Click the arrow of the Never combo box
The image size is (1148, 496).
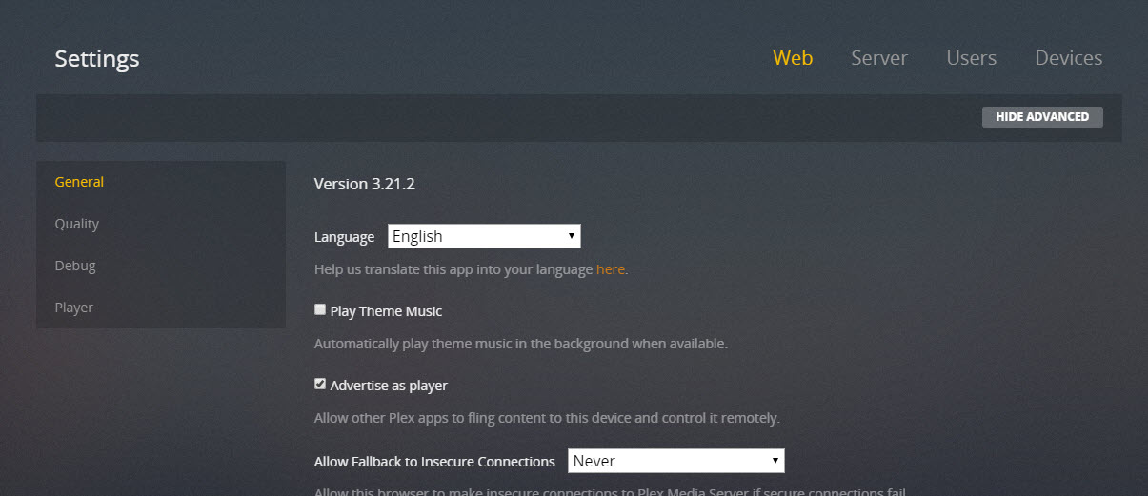coord(775,461)
